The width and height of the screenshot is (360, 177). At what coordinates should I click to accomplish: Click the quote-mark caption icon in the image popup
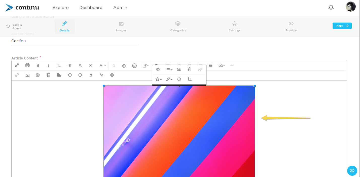[179, 69]
